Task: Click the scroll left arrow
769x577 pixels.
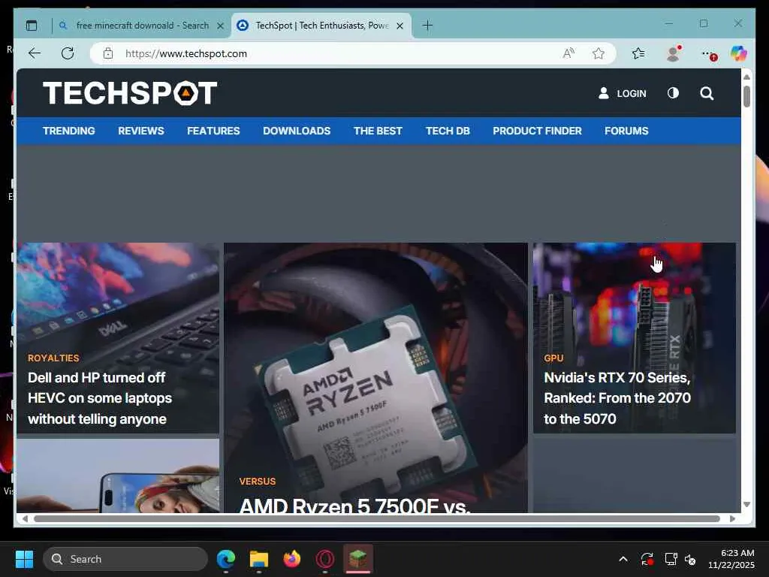Action: tap(25, 518)
